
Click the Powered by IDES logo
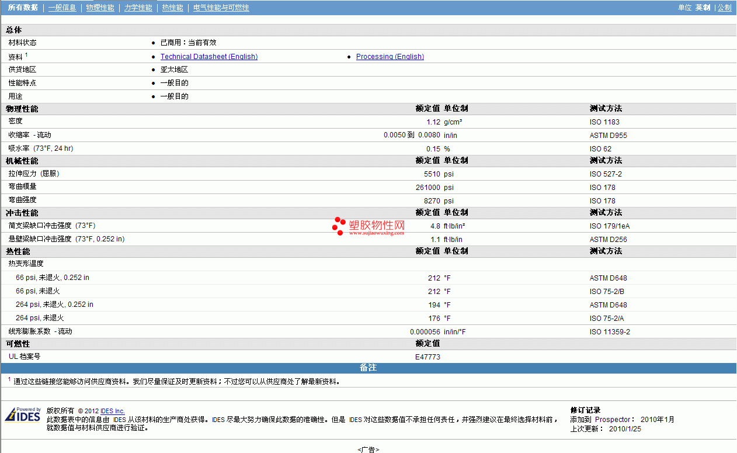coord(23,414)
